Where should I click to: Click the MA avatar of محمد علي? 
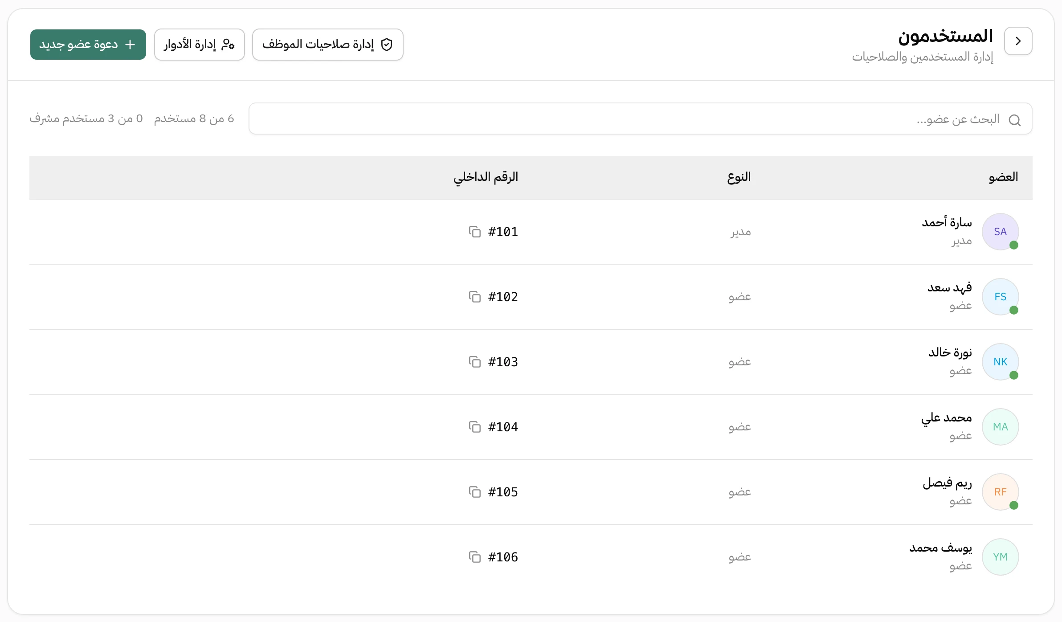[x=1001, y=427]
